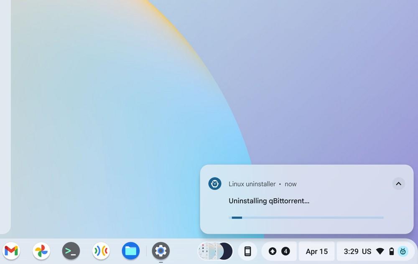Viewport: 418px width, 264px height.
Task: Click the upload arrow tray icon
Action: coord(273,251)
